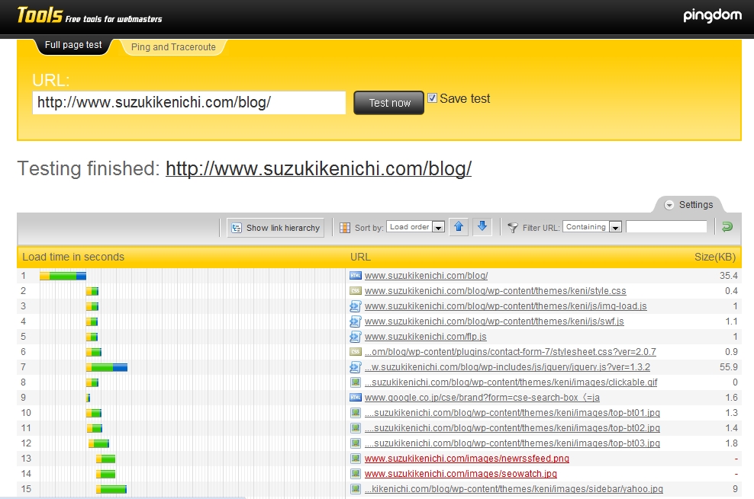Open the jquery.js?ver=1.3.2 link
This screenshot has height=499, width=754.
507,367
